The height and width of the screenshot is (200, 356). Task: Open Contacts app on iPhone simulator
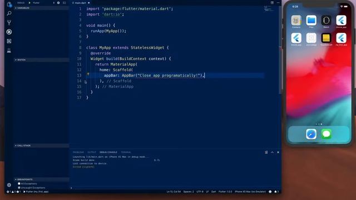[296, 21]
